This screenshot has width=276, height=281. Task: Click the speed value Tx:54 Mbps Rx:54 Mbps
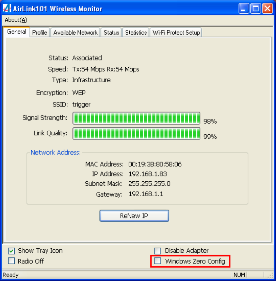tap(106, 69)
